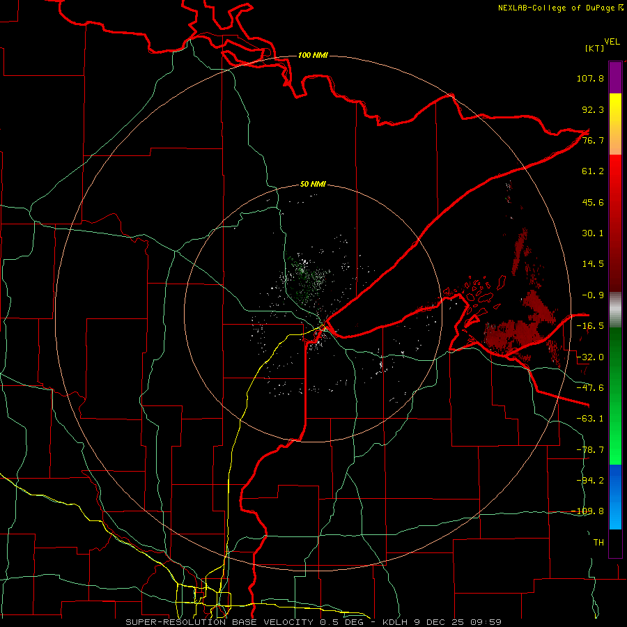Click the large dark red velocity echo east of the radar
This screenshot has width=627, height=627.
pyautogui.click(x=516, y=334)
